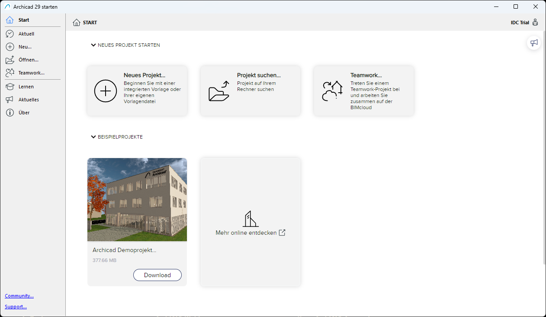The image size is (546, 317).
Task: Click the Mehr online entdecken tile
Action: (251, 222)
